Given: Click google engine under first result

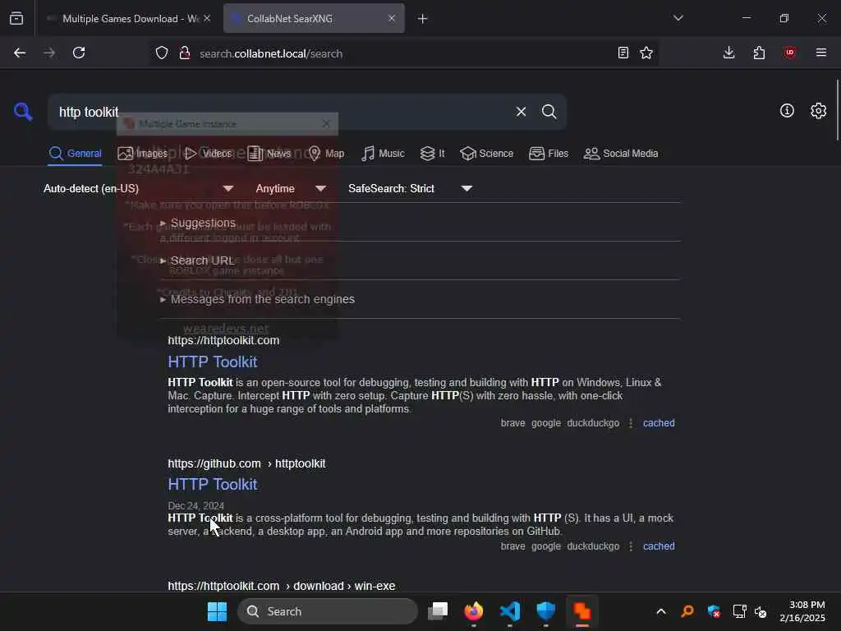Looking at the screenshot, I should (546, 423).
